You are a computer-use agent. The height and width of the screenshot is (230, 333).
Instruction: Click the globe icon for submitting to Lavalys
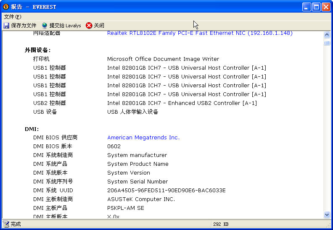(45, 26)
